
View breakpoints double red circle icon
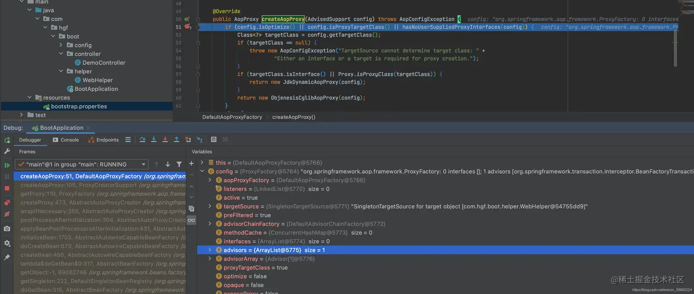[x=7, y=203]
